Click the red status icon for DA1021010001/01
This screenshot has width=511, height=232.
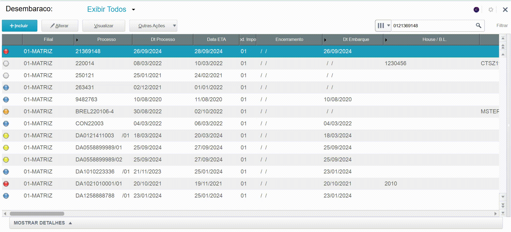pos(6,184)
